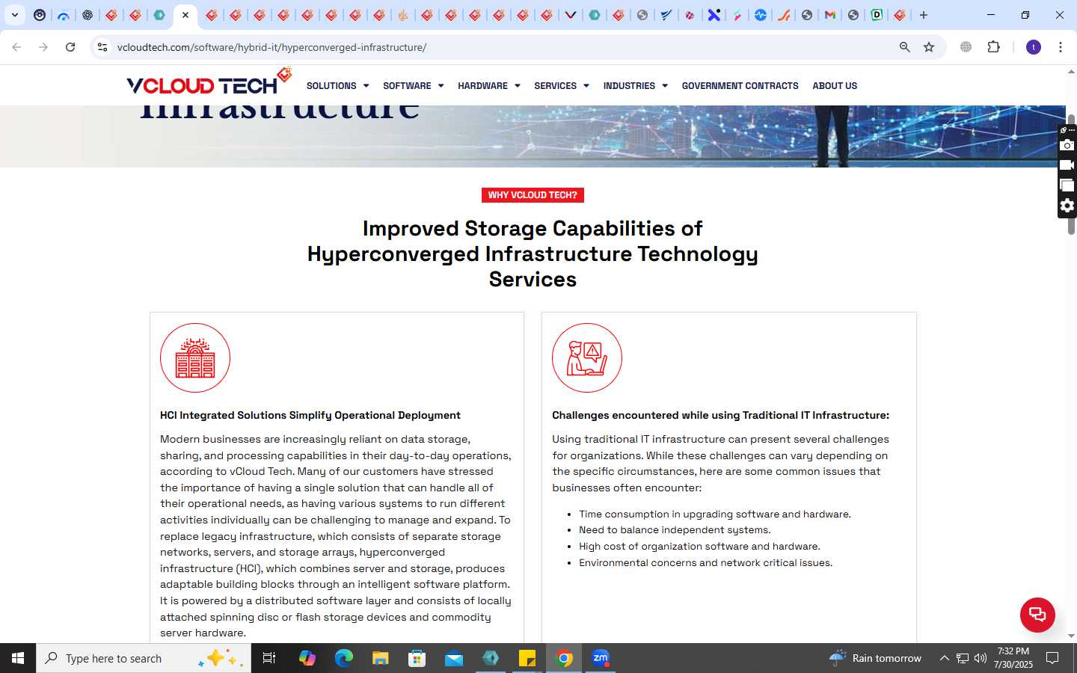The height and width of the screenshot is (673, 1077).
Task: Click 'High cost of organization software' bullet
Action: point(699,547)
